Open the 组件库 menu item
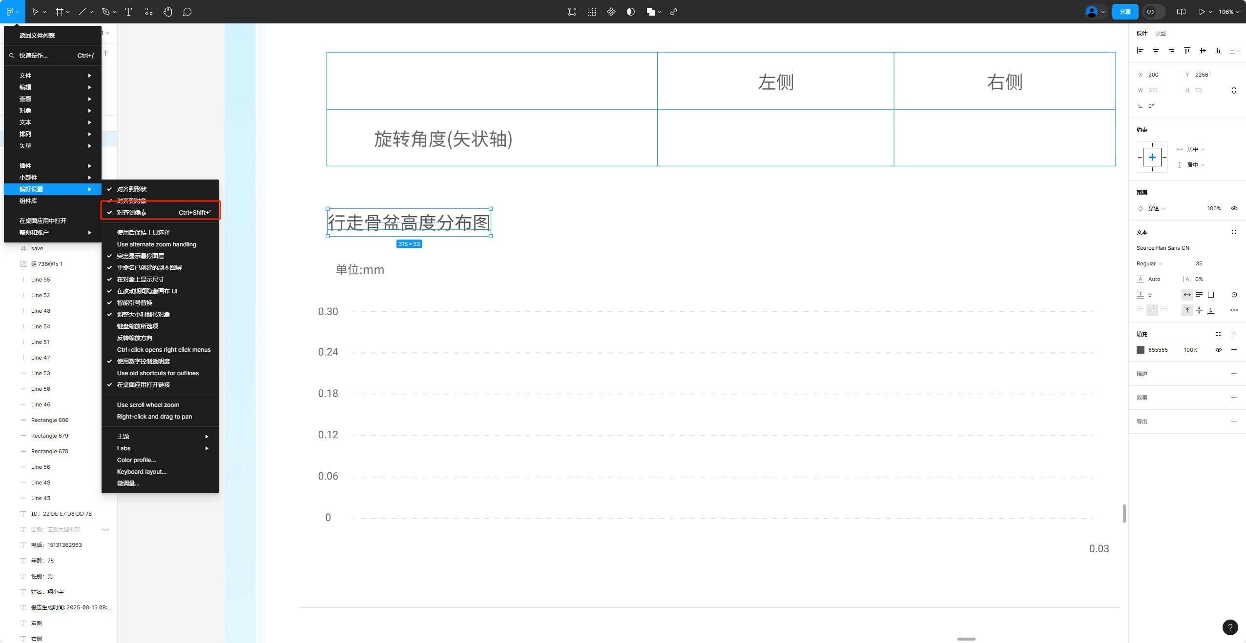Screen dimensions: 1246x643 click(53, 201)
